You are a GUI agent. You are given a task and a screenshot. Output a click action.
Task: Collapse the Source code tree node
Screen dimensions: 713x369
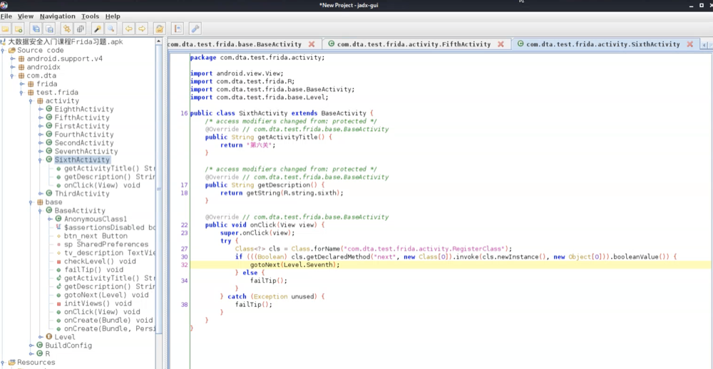3,51
